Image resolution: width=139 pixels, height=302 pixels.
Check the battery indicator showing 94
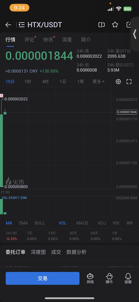point(128,9)
